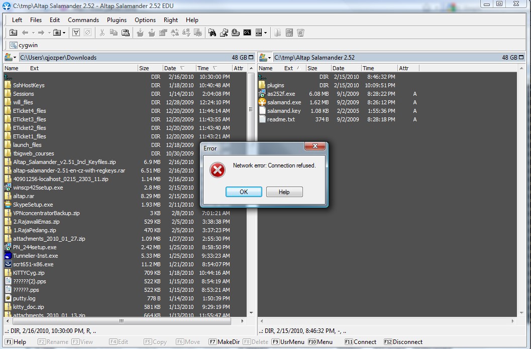Select SkypeSetup.exe file
This screenshot has width=531, height=349.
click(33, 205)
